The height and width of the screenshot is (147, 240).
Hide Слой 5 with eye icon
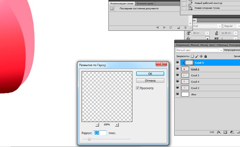point(177,63)
